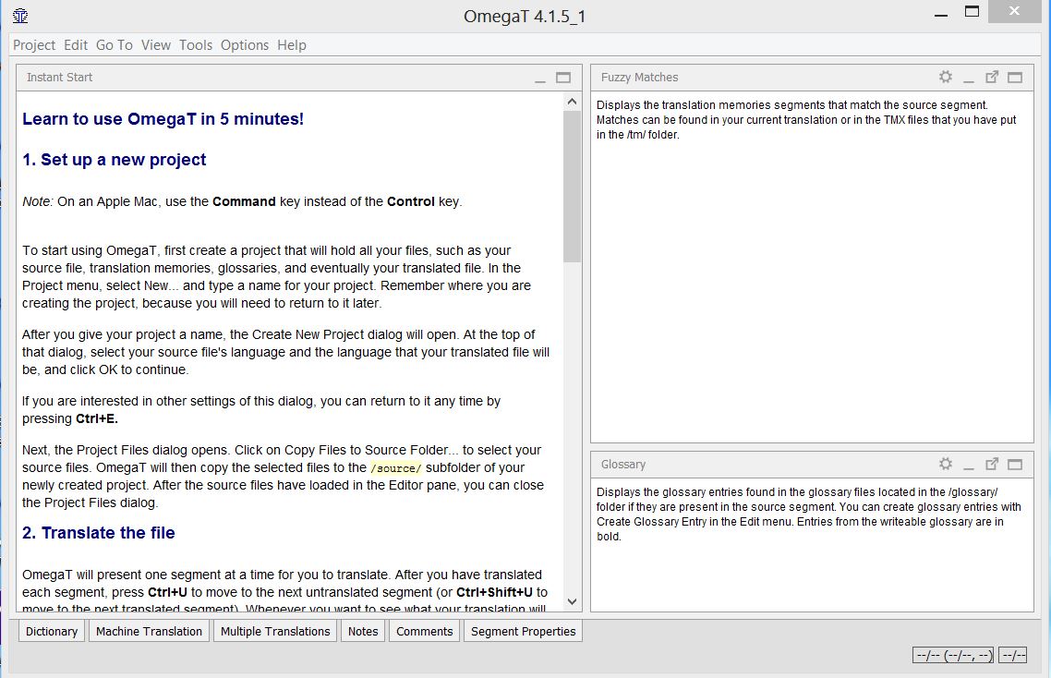Click the segment length status box --/--
This screenshot has height=678, width=1051.
click(1013, 655)
